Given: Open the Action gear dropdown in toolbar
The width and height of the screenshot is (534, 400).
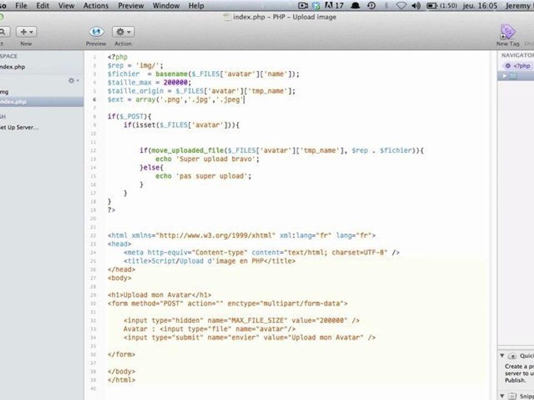Looking at the screenshot, I should 123,32.
